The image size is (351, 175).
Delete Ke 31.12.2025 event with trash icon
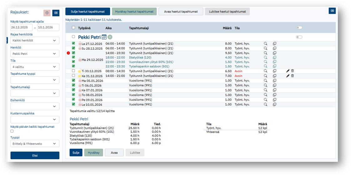292,76
